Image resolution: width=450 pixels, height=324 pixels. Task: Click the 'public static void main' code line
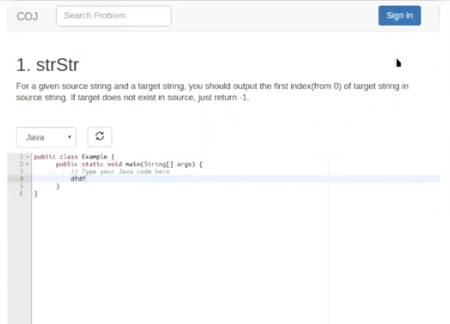coord(129,164)
